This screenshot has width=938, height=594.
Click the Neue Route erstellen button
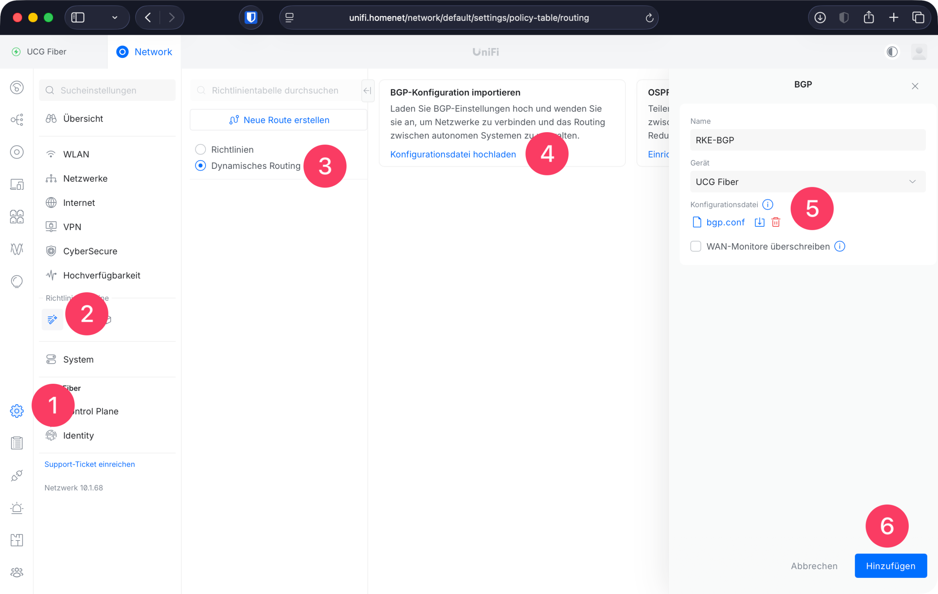[278, 120]
